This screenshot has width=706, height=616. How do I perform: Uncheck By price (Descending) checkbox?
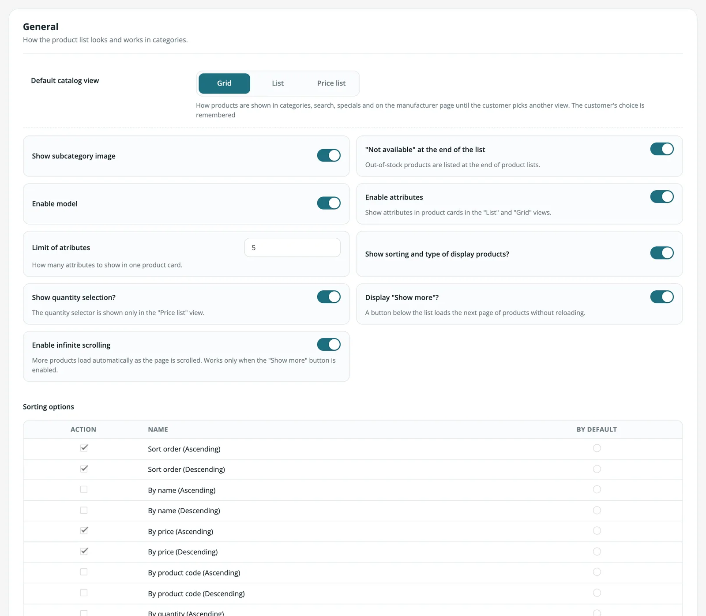point(84,552)
